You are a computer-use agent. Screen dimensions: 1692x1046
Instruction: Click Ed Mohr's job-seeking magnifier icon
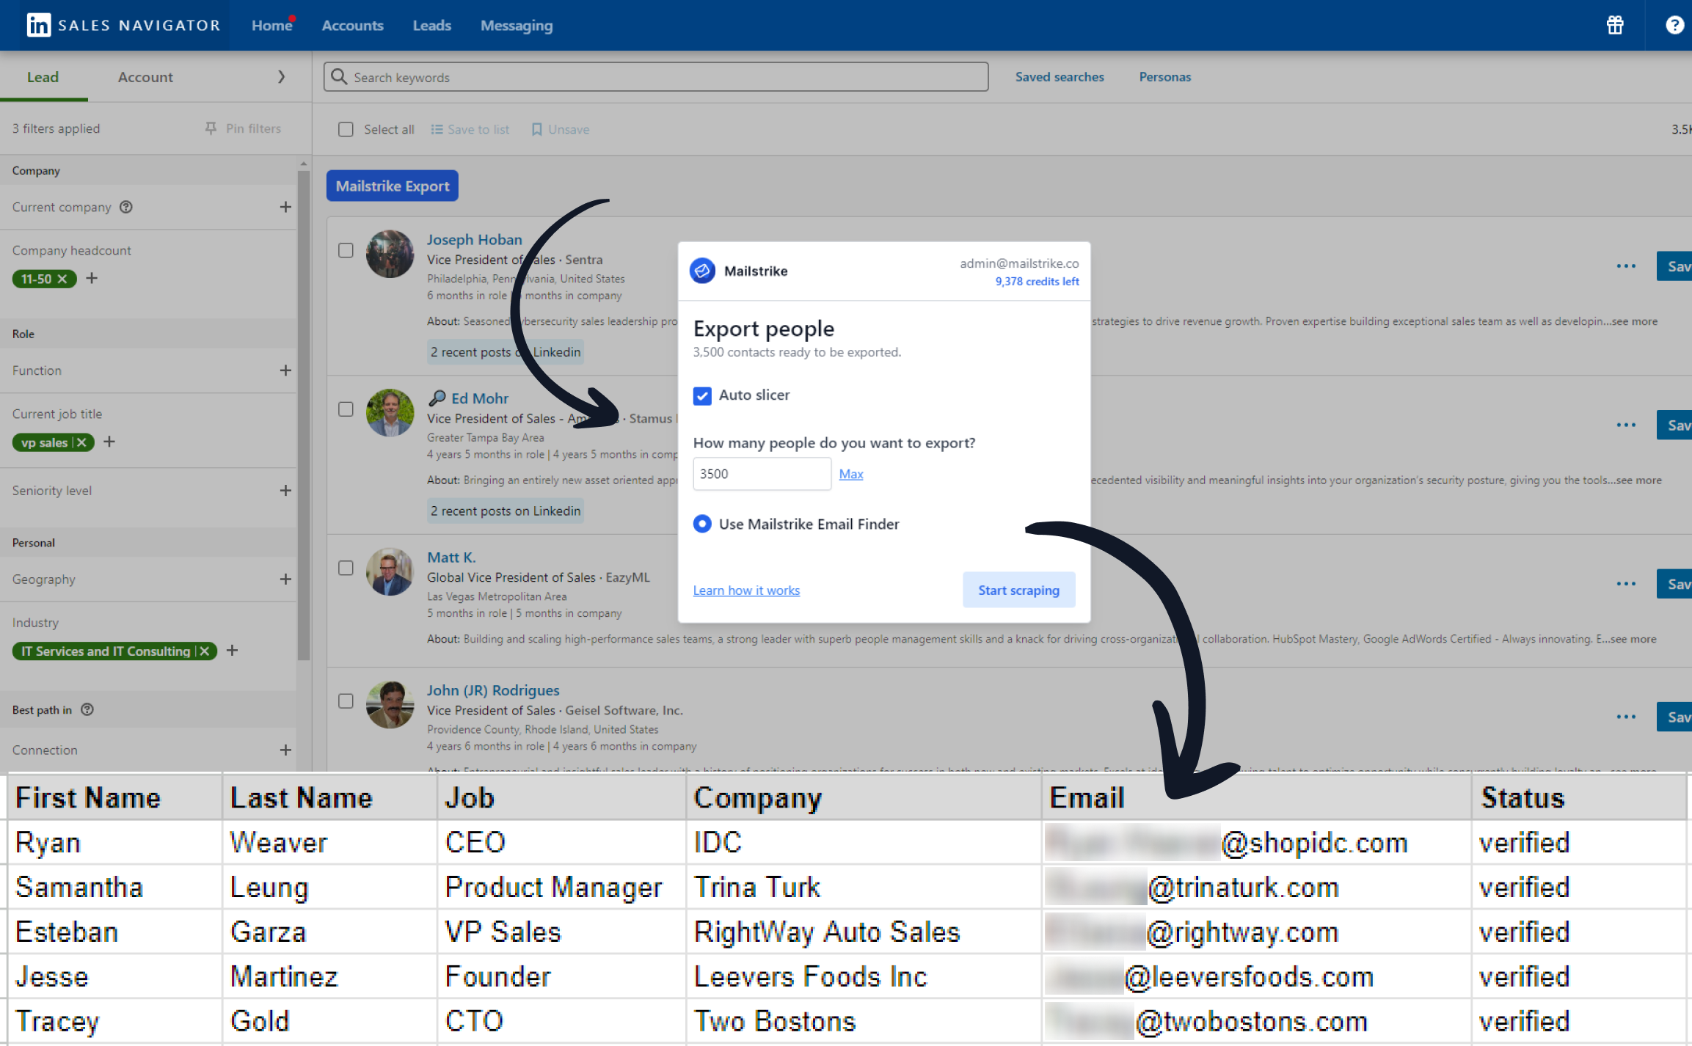pos(437,398)
